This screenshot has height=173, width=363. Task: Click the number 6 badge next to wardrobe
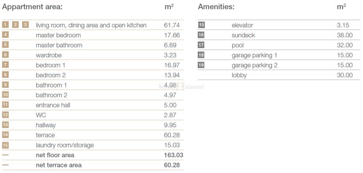(x=6, y=55)
